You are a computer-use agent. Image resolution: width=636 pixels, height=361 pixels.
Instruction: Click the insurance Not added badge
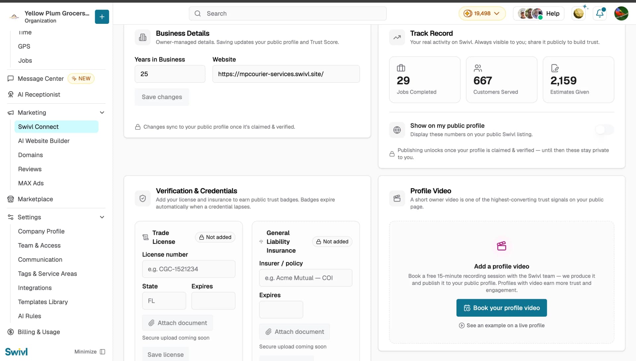[x=332, y=242]
